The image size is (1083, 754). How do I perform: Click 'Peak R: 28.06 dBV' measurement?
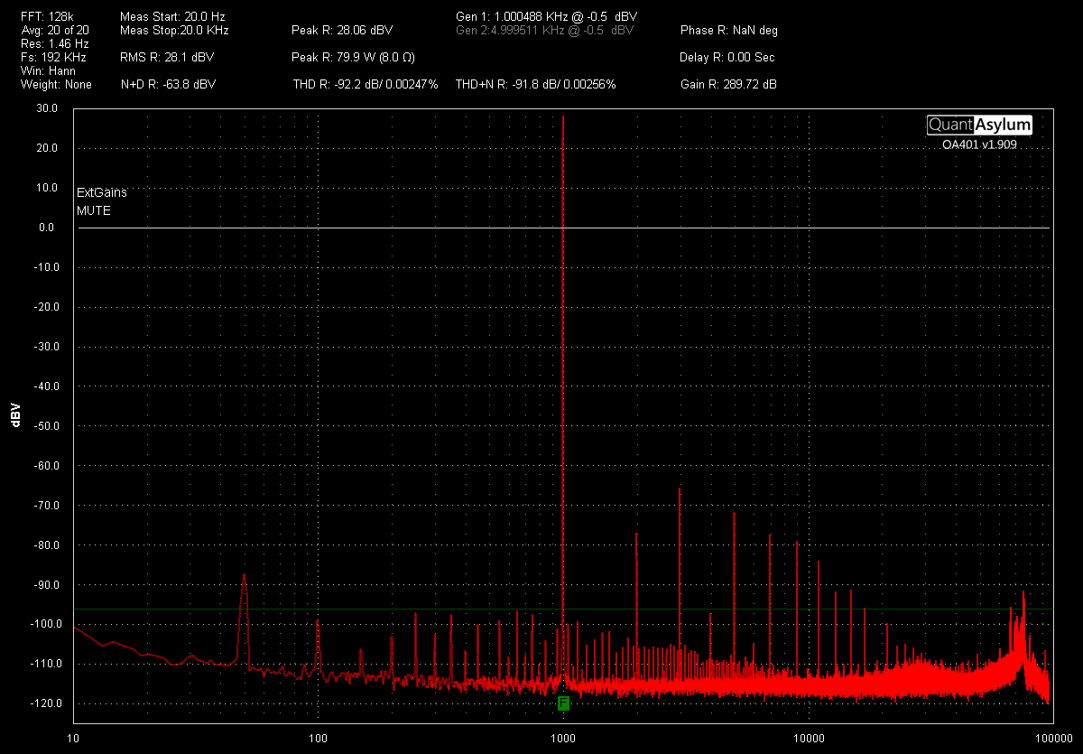pyautogui.click(x=342, y=30)
